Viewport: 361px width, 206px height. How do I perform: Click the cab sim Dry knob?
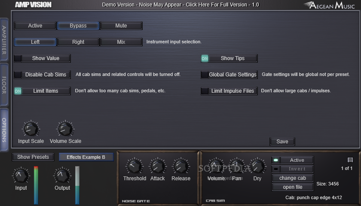click(x=257, y=166)
